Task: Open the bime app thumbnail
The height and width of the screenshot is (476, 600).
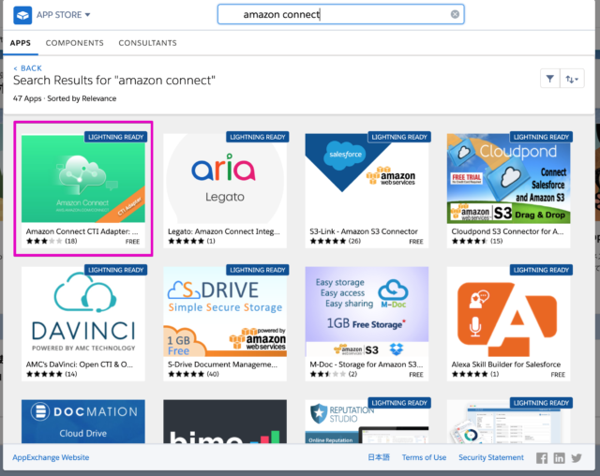Action: (225, 422)
